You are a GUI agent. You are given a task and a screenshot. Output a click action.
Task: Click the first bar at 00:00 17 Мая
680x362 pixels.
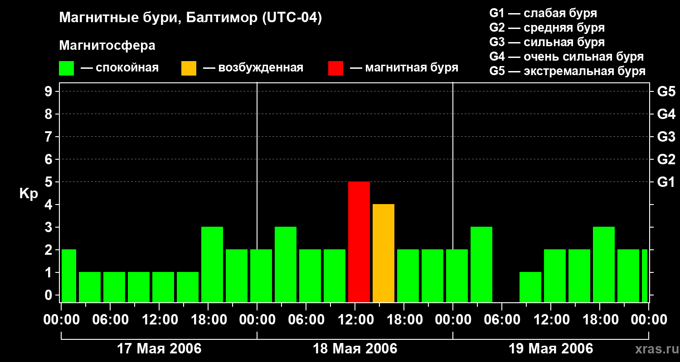pyautogui.click(x=69, y=276)
